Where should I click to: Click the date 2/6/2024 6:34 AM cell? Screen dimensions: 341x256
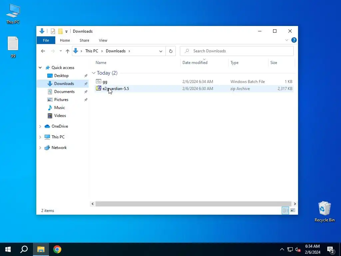198,82
